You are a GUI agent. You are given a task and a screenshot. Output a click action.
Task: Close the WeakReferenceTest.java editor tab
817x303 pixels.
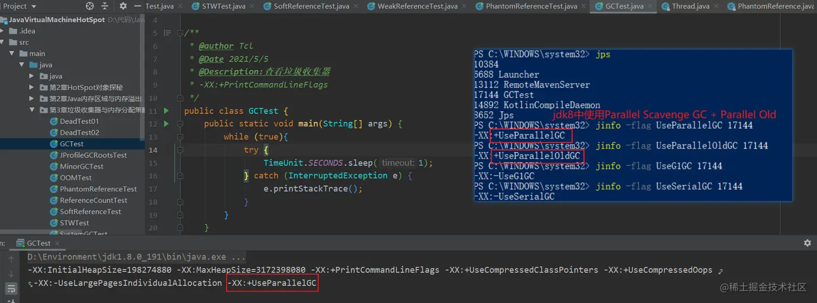(464, 6)
